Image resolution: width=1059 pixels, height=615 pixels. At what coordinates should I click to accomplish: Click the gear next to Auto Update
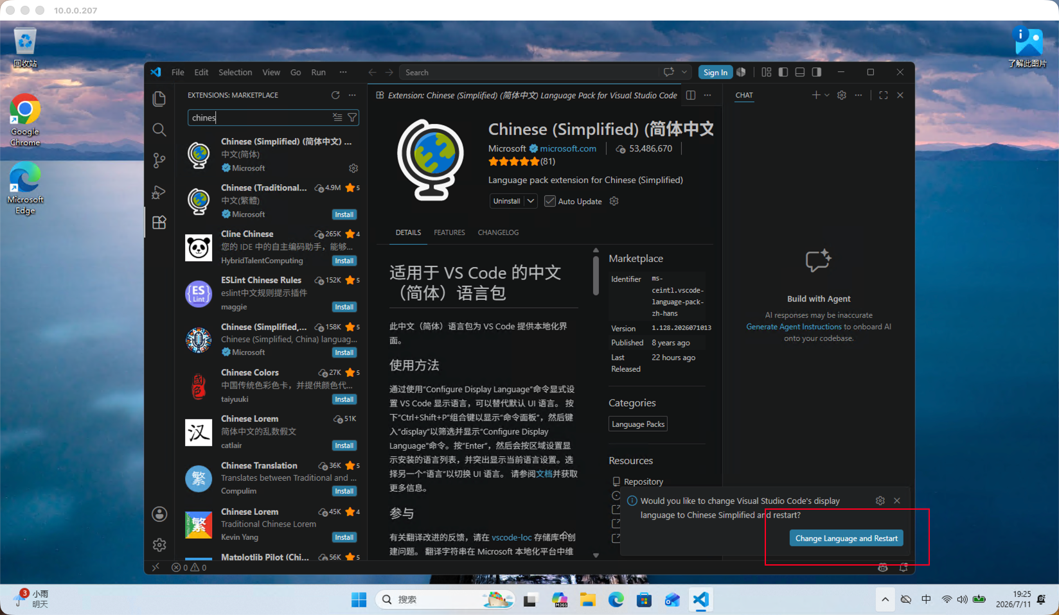[x=614, y=201]
